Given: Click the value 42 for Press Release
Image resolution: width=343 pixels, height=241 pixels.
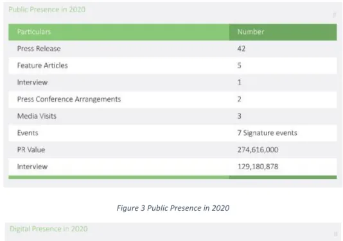Looking at the screenshot, I should tap(242, 49).
